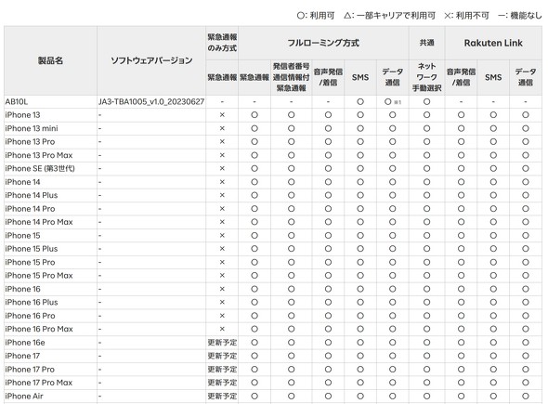This screenshot has height=404, width=548.
Task: Click the 発信者番号通信情報付緊急通報 column header
Action: pos(291,77)
